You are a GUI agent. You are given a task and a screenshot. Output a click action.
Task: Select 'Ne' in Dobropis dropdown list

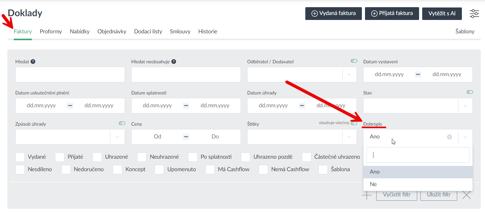pos(373,184)
